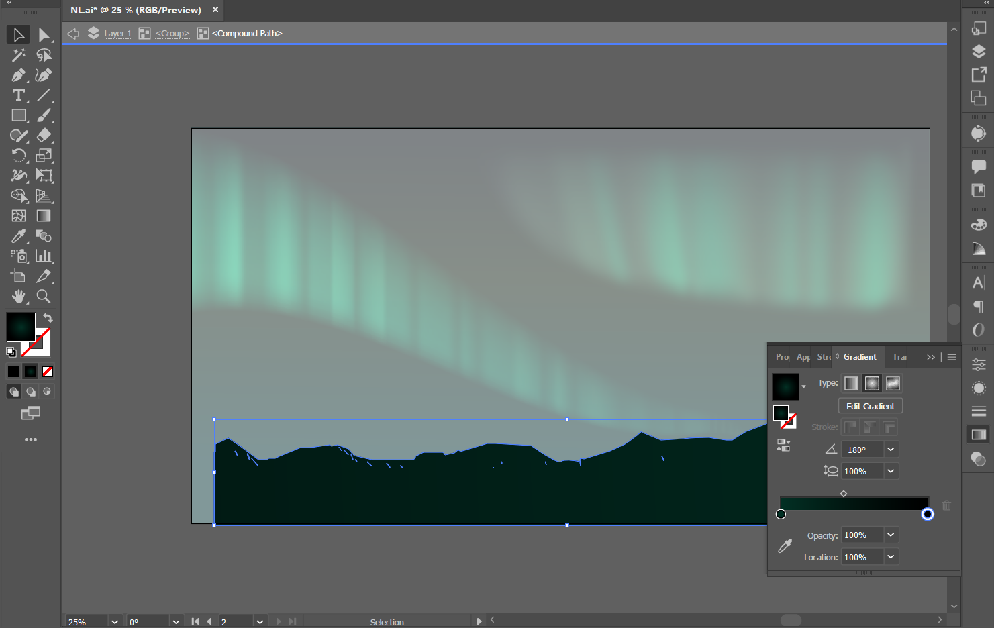Select the Column Graph tool
Viewport: 994px width, 628px height.
click(x=44, y=256)
